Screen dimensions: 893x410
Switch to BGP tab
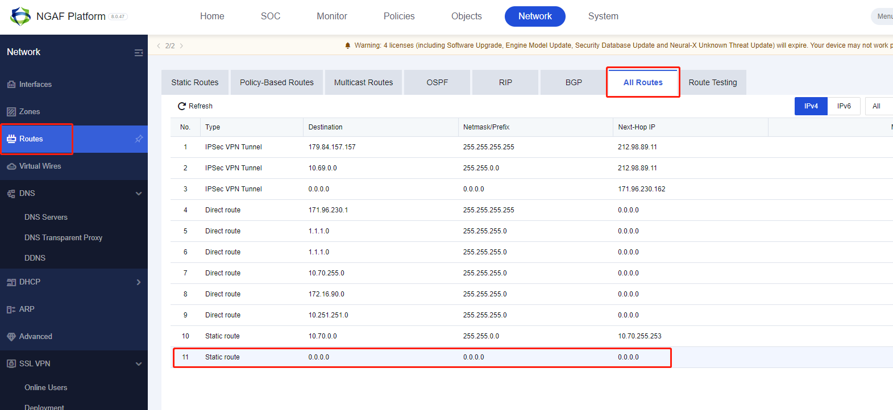pos(574,82)
